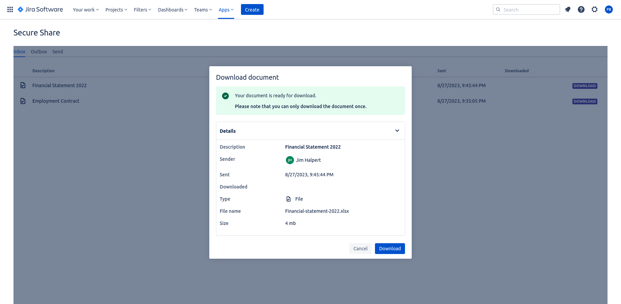This screenshot has width=621, height=304.
Task: Click the 4 mb size value
Action: pyautogui.click(x=290, y=223)
